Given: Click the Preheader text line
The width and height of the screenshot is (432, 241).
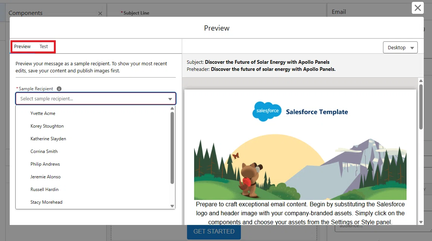Looking at the screenshot, I should pos(261,69).
